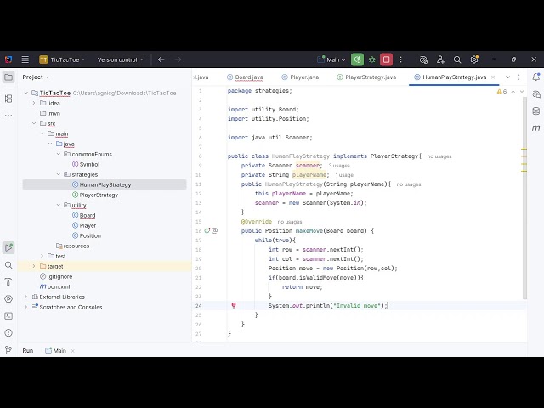This screenshot has width=544, height=408.
Task: Open AI assistant icon in title bar
Action: [x=423, y=59]
